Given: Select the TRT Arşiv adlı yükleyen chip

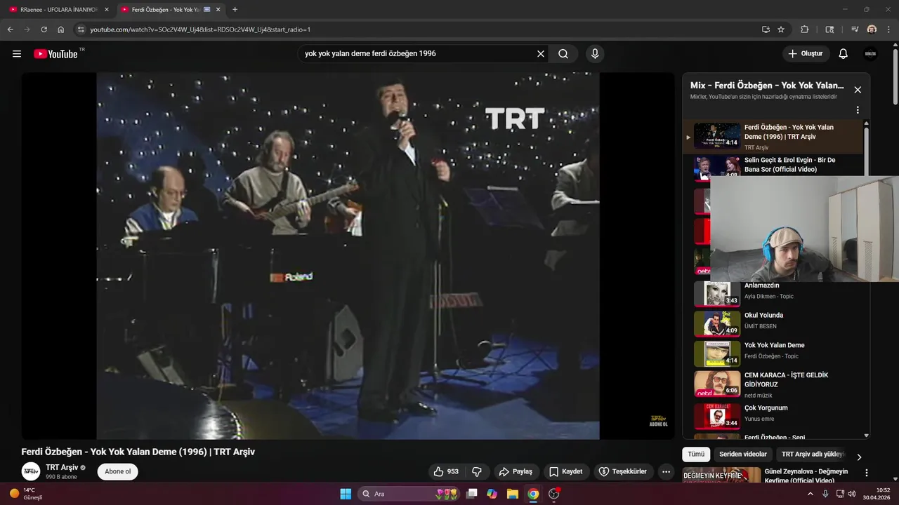Looking at the screenshot, I should (812, 454).
